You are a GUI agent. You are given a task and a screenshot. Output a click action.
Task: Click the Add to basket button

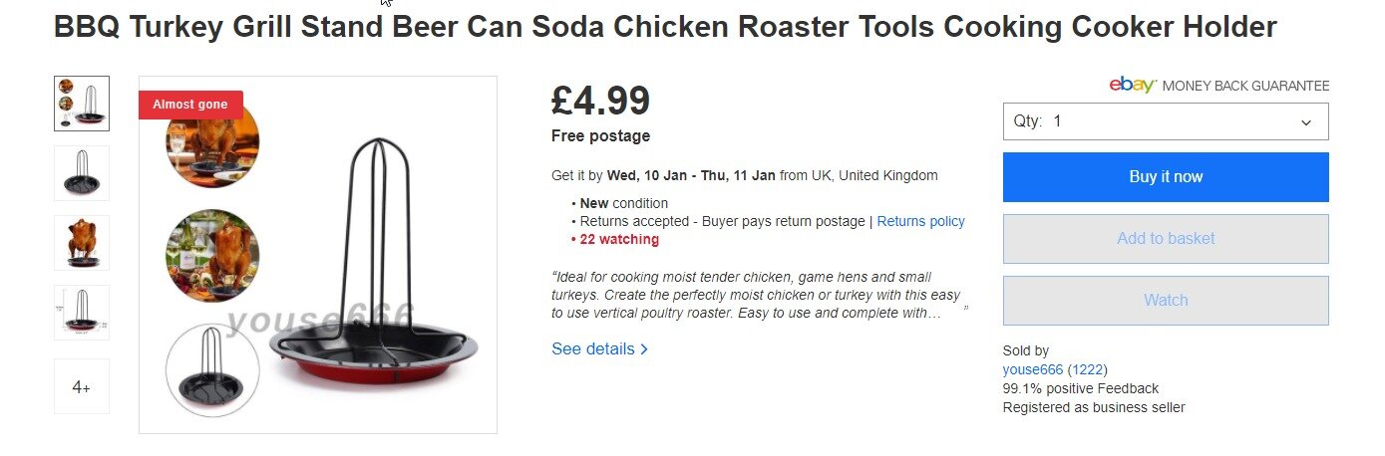pos(1165,239)
